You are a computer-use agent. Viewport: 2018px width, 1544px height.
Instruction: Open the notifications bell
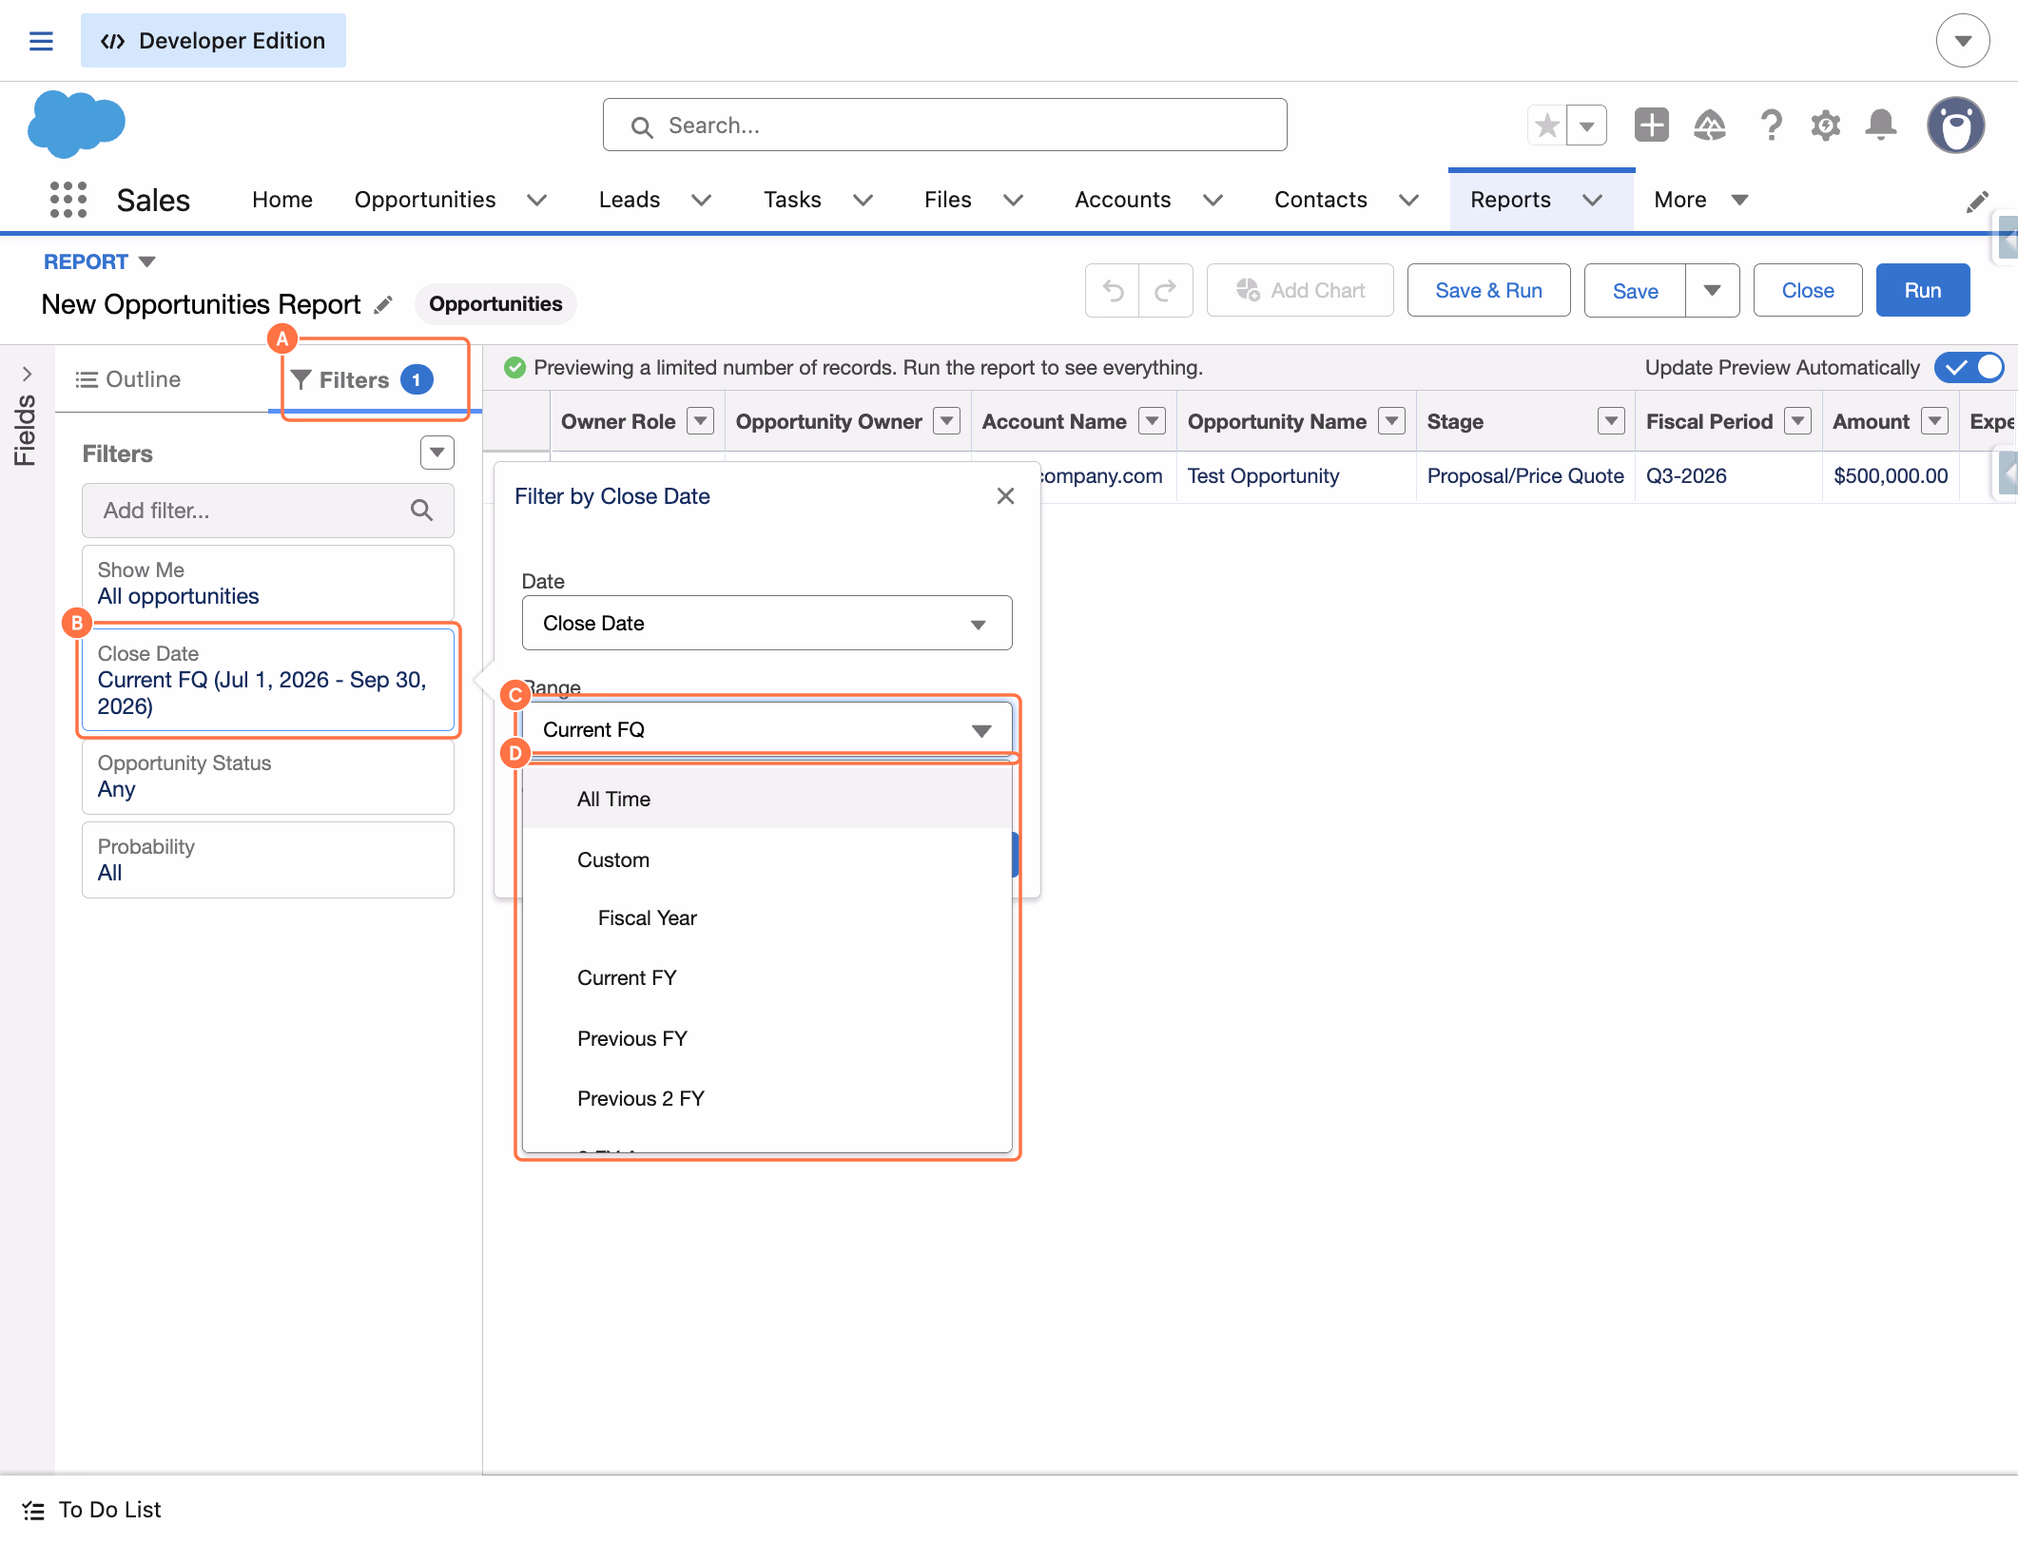(1881, 125)
